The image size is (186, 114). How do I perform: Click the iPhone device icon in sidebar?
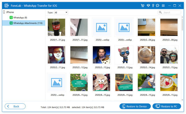(4, 12)
